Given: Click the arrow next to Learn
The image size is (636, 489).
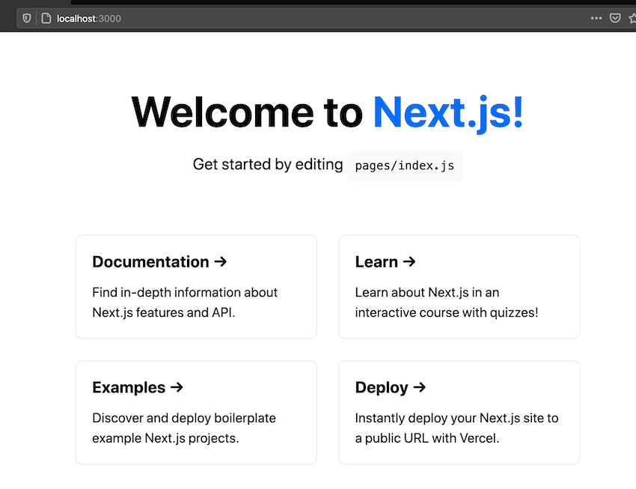Looking at the screenshot, I should pyautogui.click(x=409, y=262).
